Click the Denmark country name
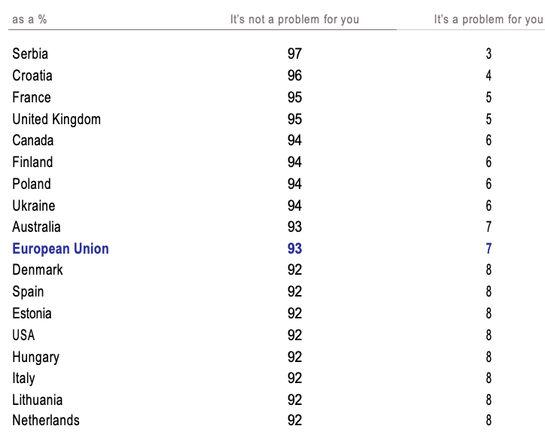Viewport: 545px width, 432px height. (x=38, y=270)
